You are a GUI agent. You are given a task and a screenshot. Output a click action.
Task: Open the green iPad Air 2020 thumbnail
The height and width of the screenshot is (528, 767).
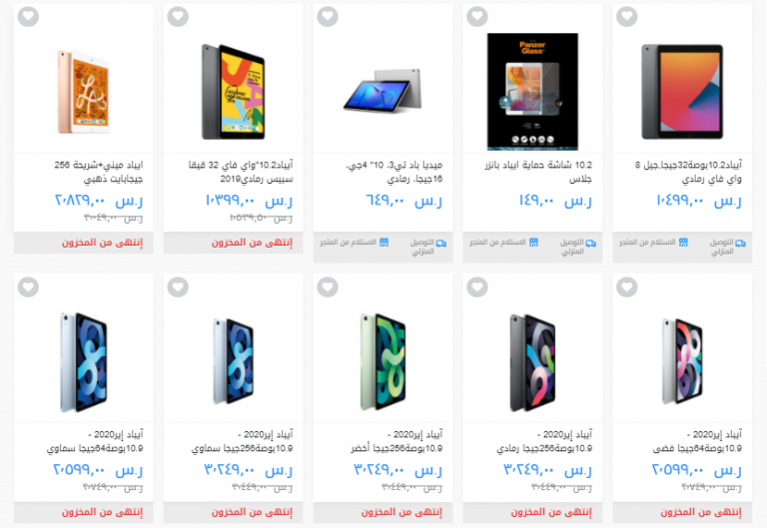pos(383,361)
